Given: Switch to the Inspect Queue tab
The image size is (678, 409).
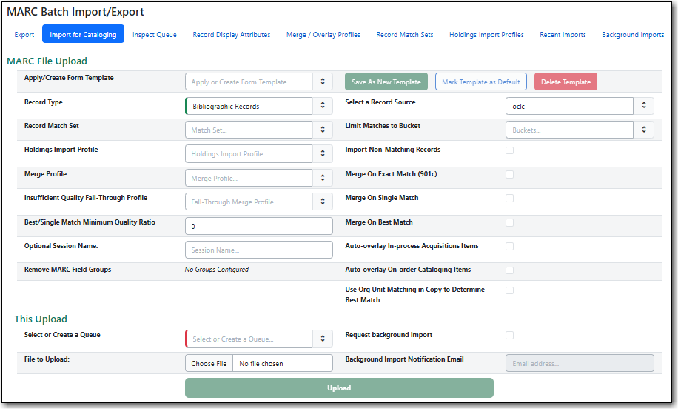Looking at the screenshot, I should coord(155,35).
